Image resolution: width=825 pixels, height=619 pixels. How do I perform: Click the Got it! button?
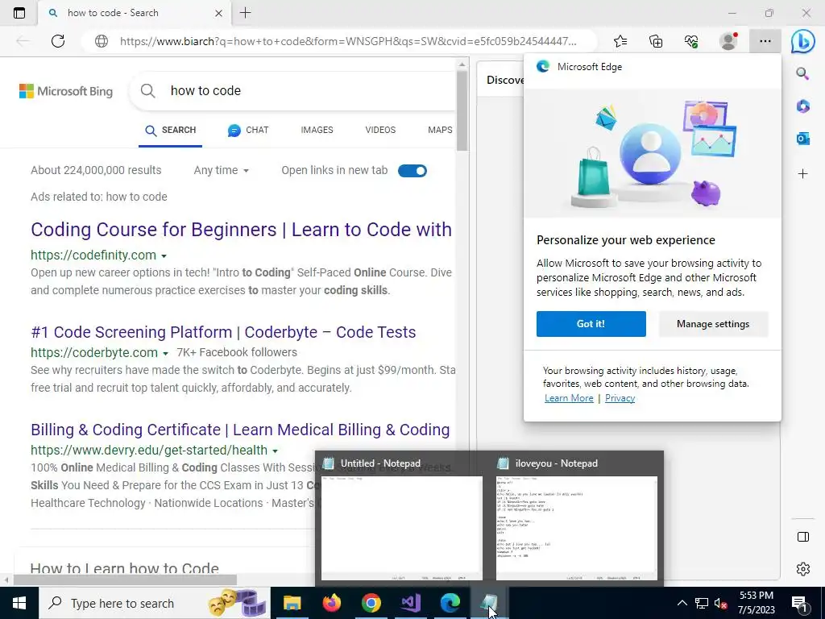tap(591, 324)
